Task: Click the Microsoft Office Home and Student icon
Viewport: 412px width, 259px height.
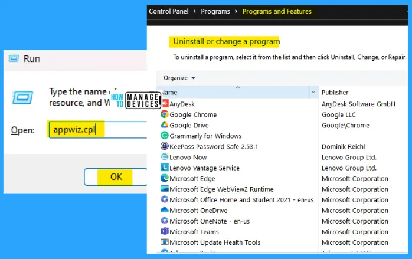Action: pyautogui.click(x=165, y=199)
